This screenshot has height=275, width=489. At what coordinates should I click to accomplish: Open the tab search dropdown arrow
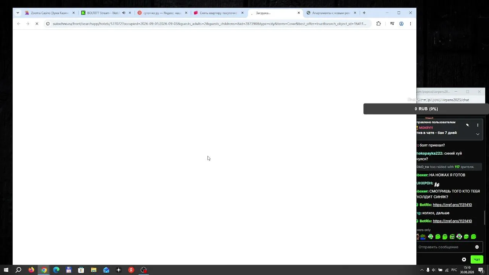pyautogui.click(x=18, y=13)
